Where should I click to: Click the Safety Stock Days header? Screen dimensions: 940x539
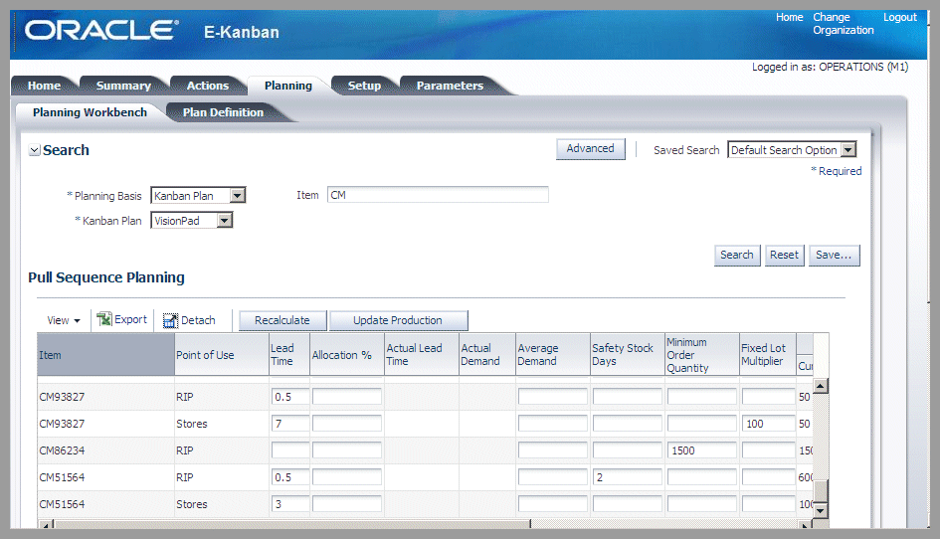pyautogui.click(x=627, y=355)
